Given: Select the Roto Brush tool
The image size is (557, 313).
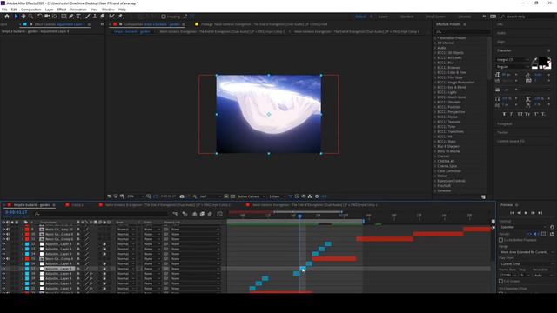Looking at the screenshot, I should pos(112,17).
